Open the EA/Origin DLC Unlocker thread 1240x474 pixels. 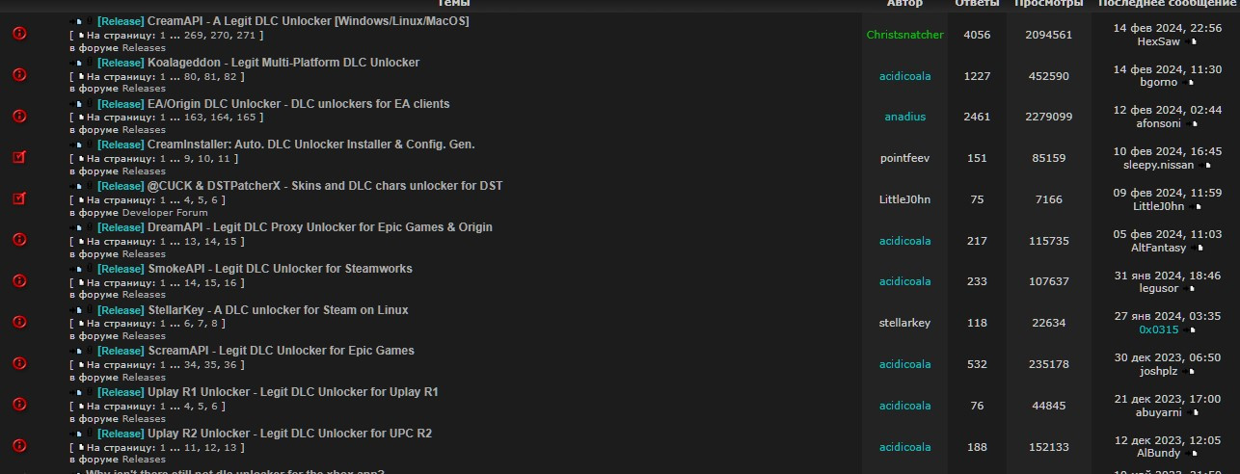tap(298, 104)
